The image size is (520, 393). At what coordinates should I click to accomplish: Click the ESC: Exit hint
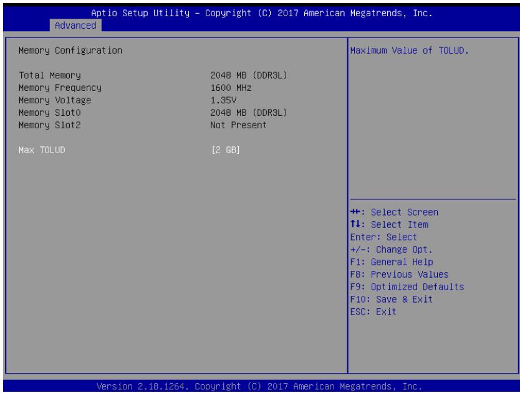click(x=373, y=312)
